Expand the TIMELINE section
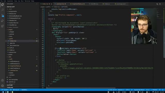This screenshot has height=93, width=165. [x=10, y=88]
